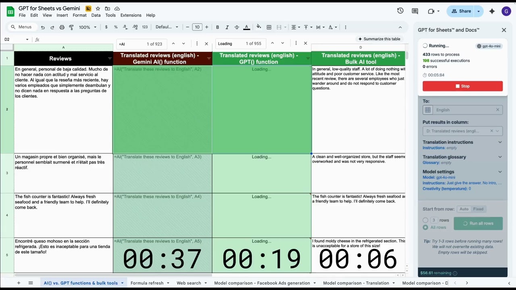Open toolbar more options (three dots)
This screenshot has height=290, width=516.
tap(345, 27)
